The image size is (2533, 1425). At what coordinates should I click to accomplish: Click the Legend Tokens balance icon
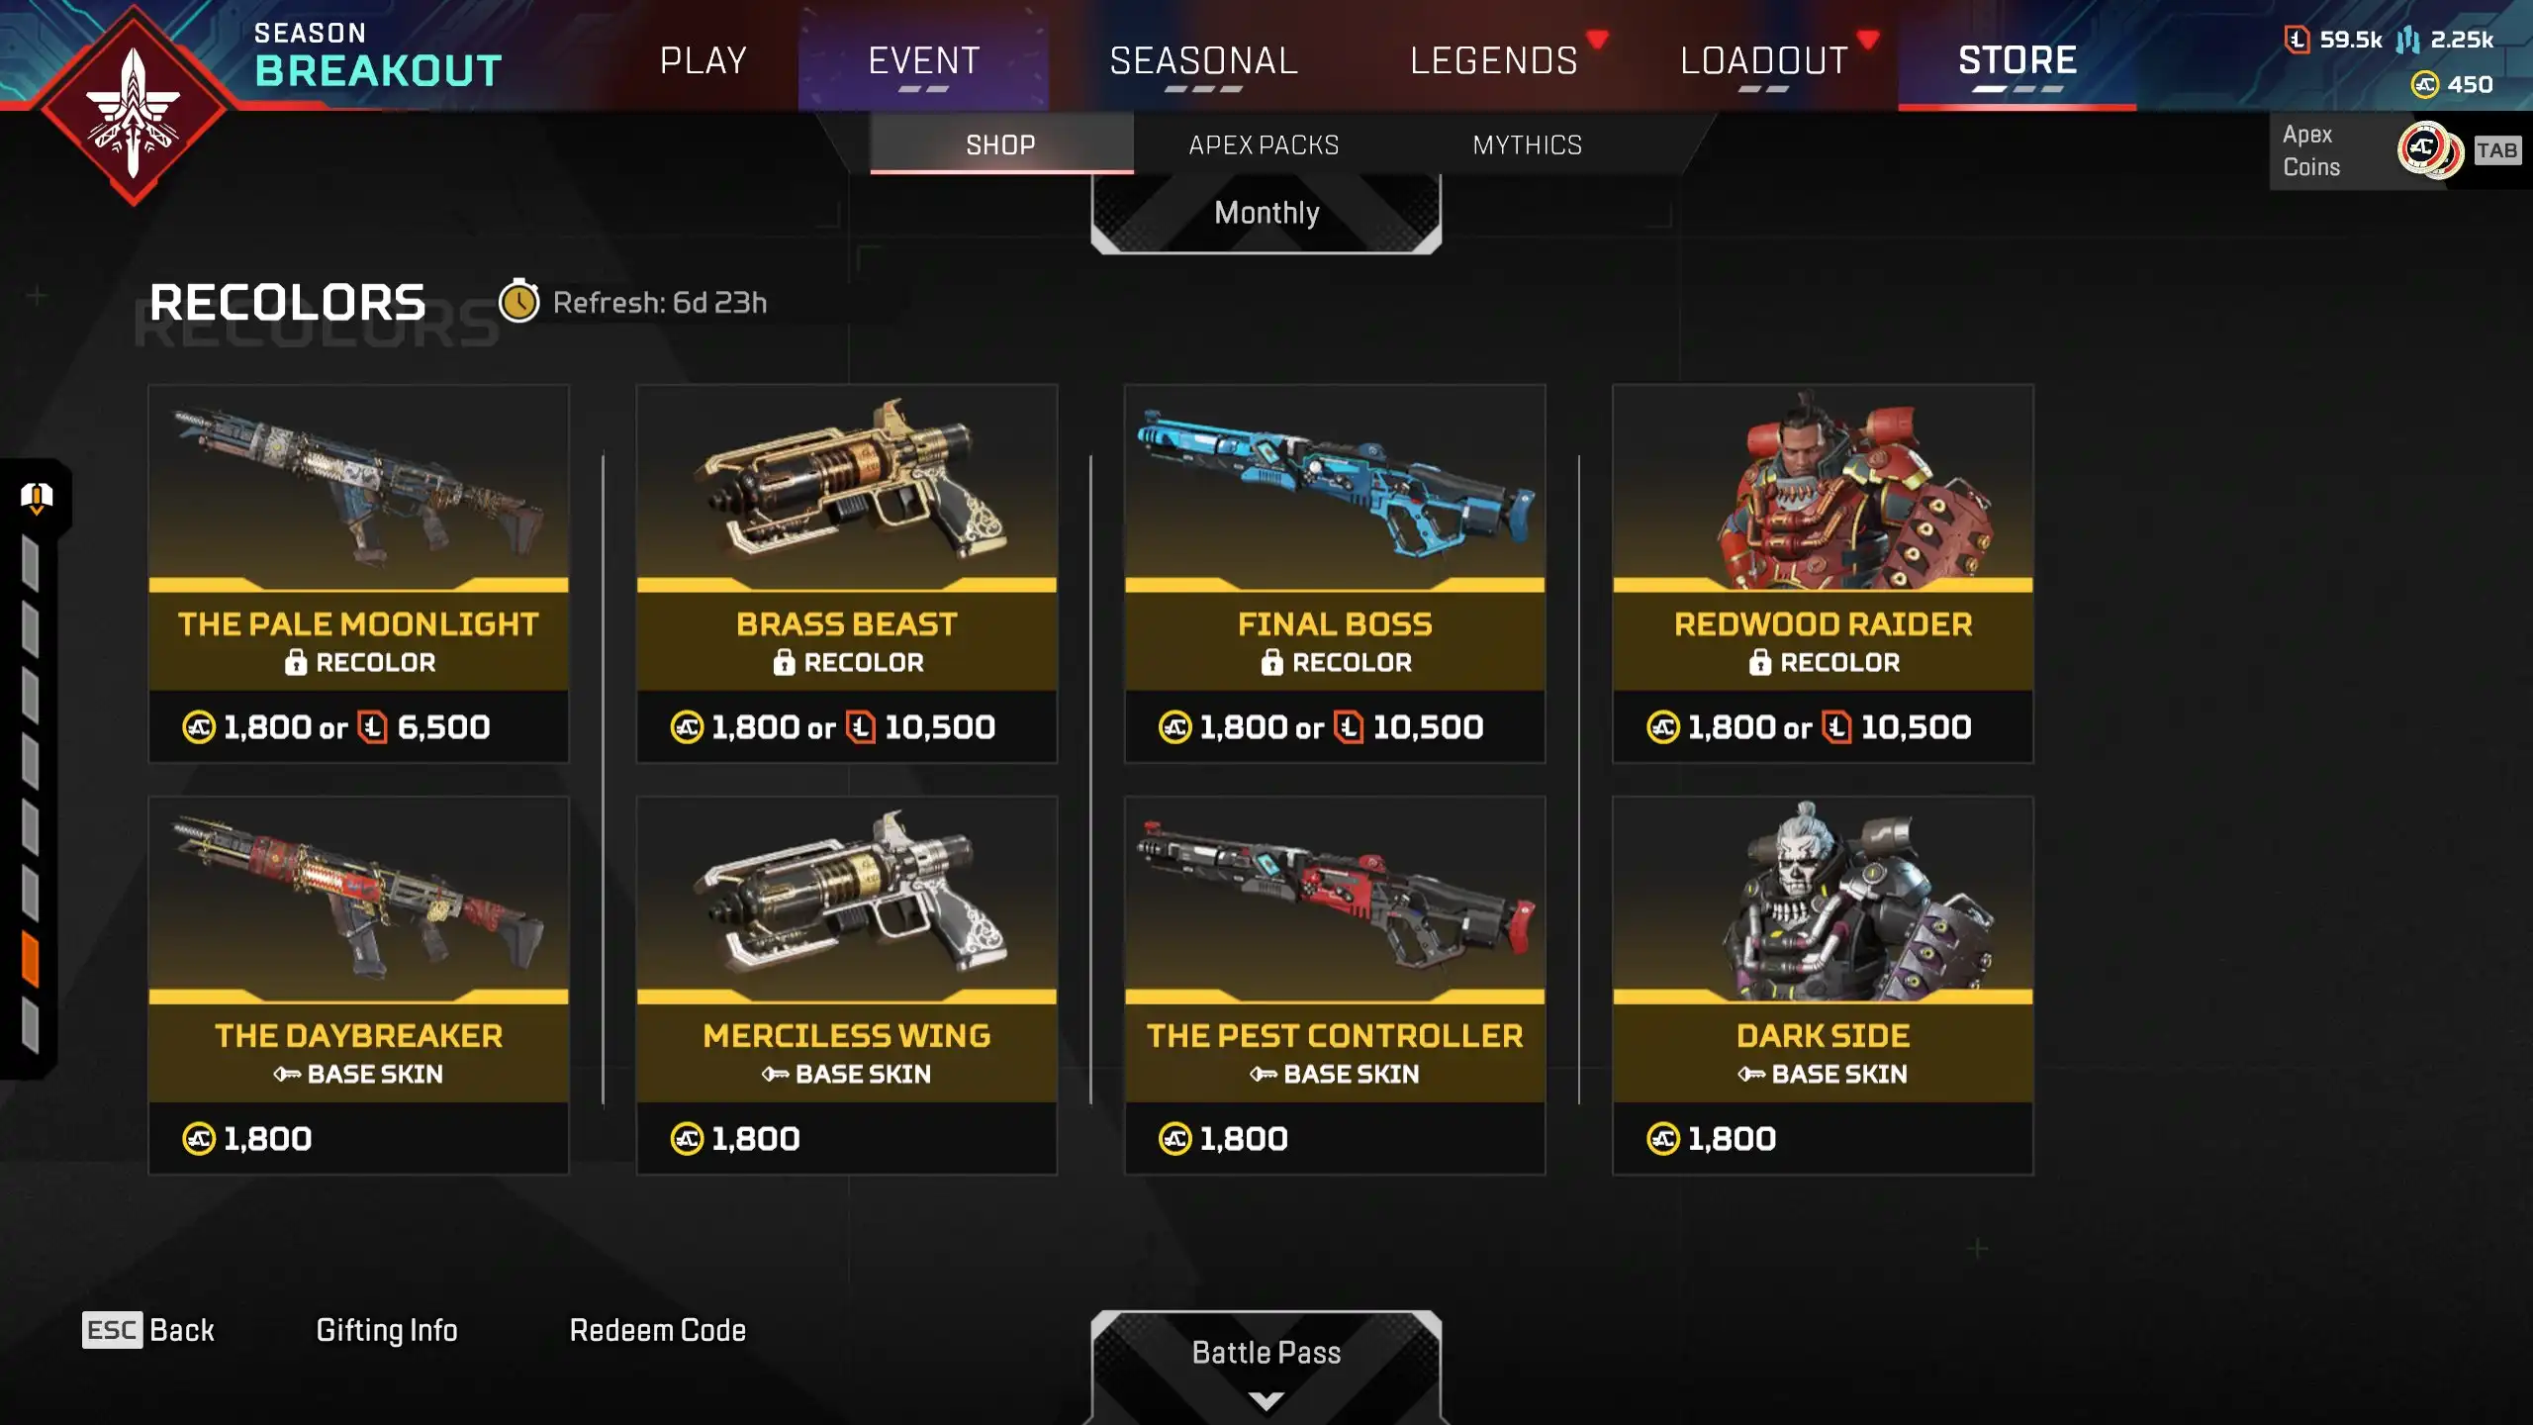click(2297, 40)
